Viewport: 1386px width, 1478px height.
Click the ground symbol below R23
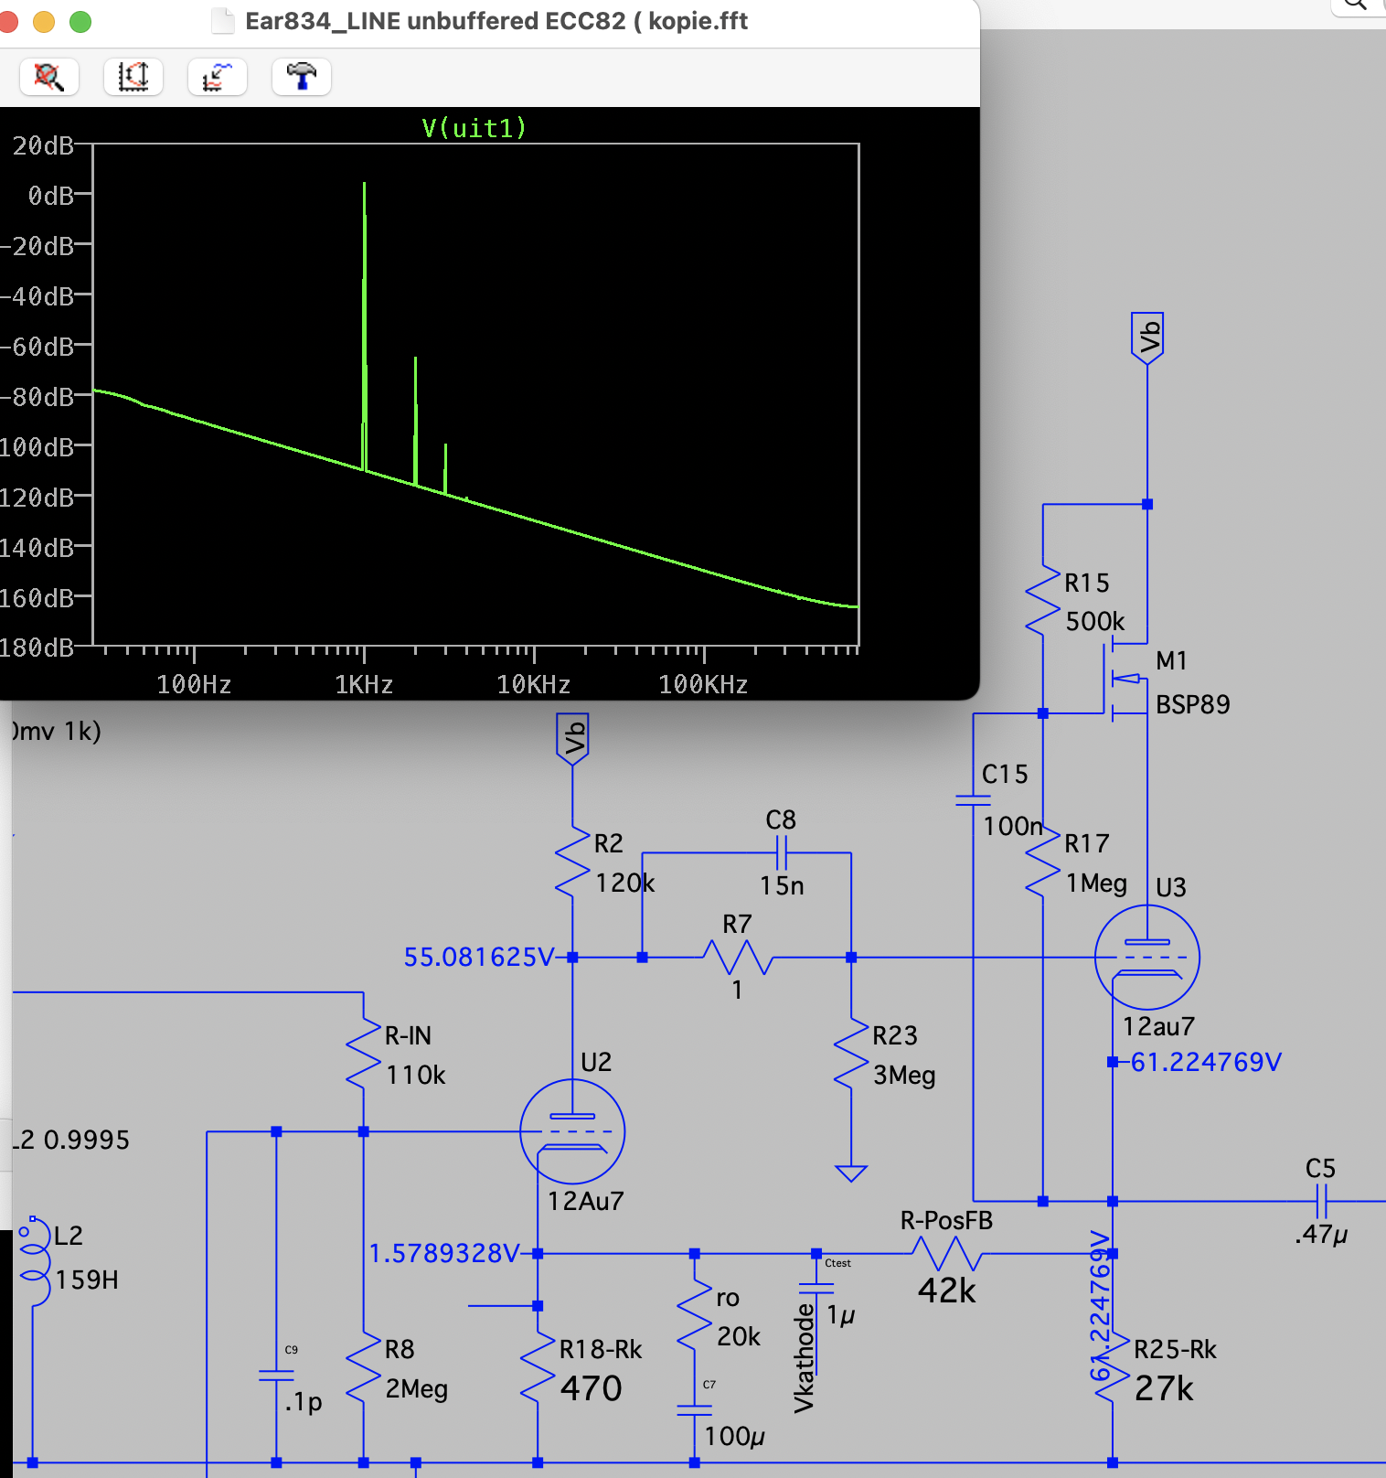coord(851,1173)
